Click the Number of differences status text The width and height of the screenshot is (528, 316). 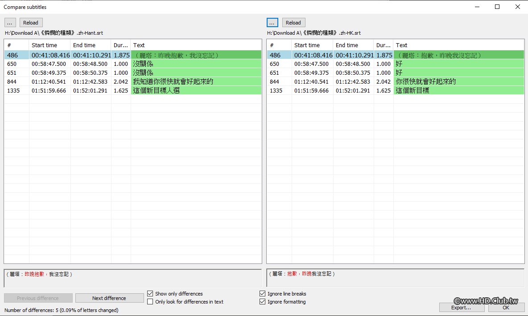[61, 310]
